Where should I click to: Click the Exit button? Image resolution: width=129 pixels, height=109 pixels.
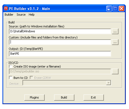tap(94, 97)
